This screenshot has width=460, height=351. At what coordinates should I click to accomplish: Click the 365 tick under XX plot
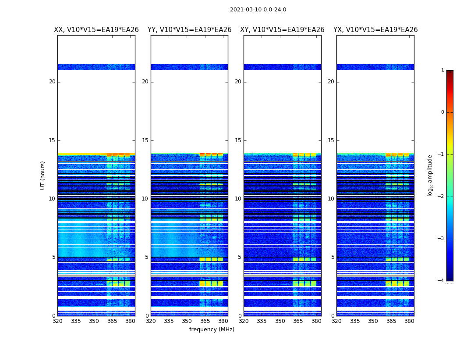tap(112, 321)
